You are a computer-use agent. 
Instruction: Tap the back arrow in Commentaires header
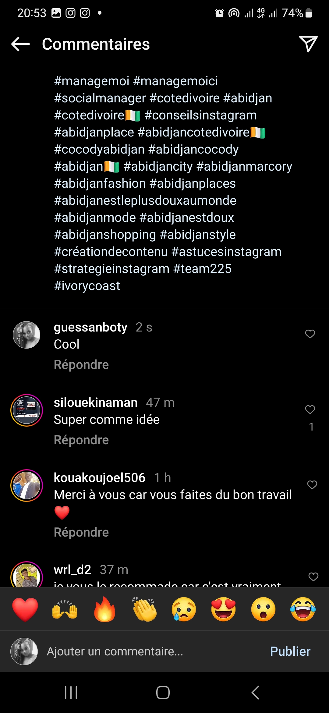[20, 44]
